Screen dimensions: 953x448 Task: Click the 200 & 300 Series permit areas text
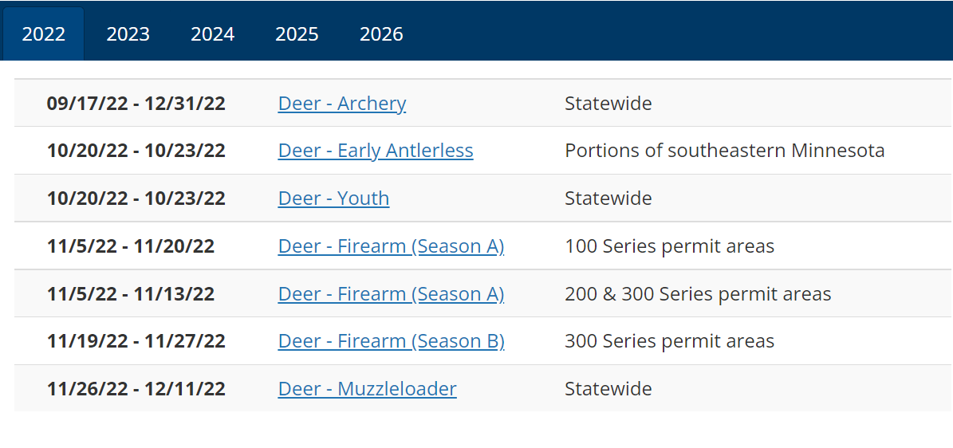click(698, 293)
